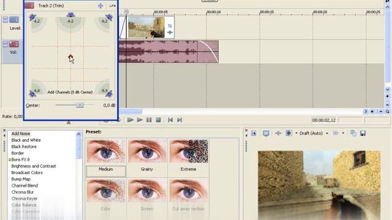The width and height of the screenshot is (392, 220).
Task: Toggle the LFE button in panner header
Action: pos(113,5)
